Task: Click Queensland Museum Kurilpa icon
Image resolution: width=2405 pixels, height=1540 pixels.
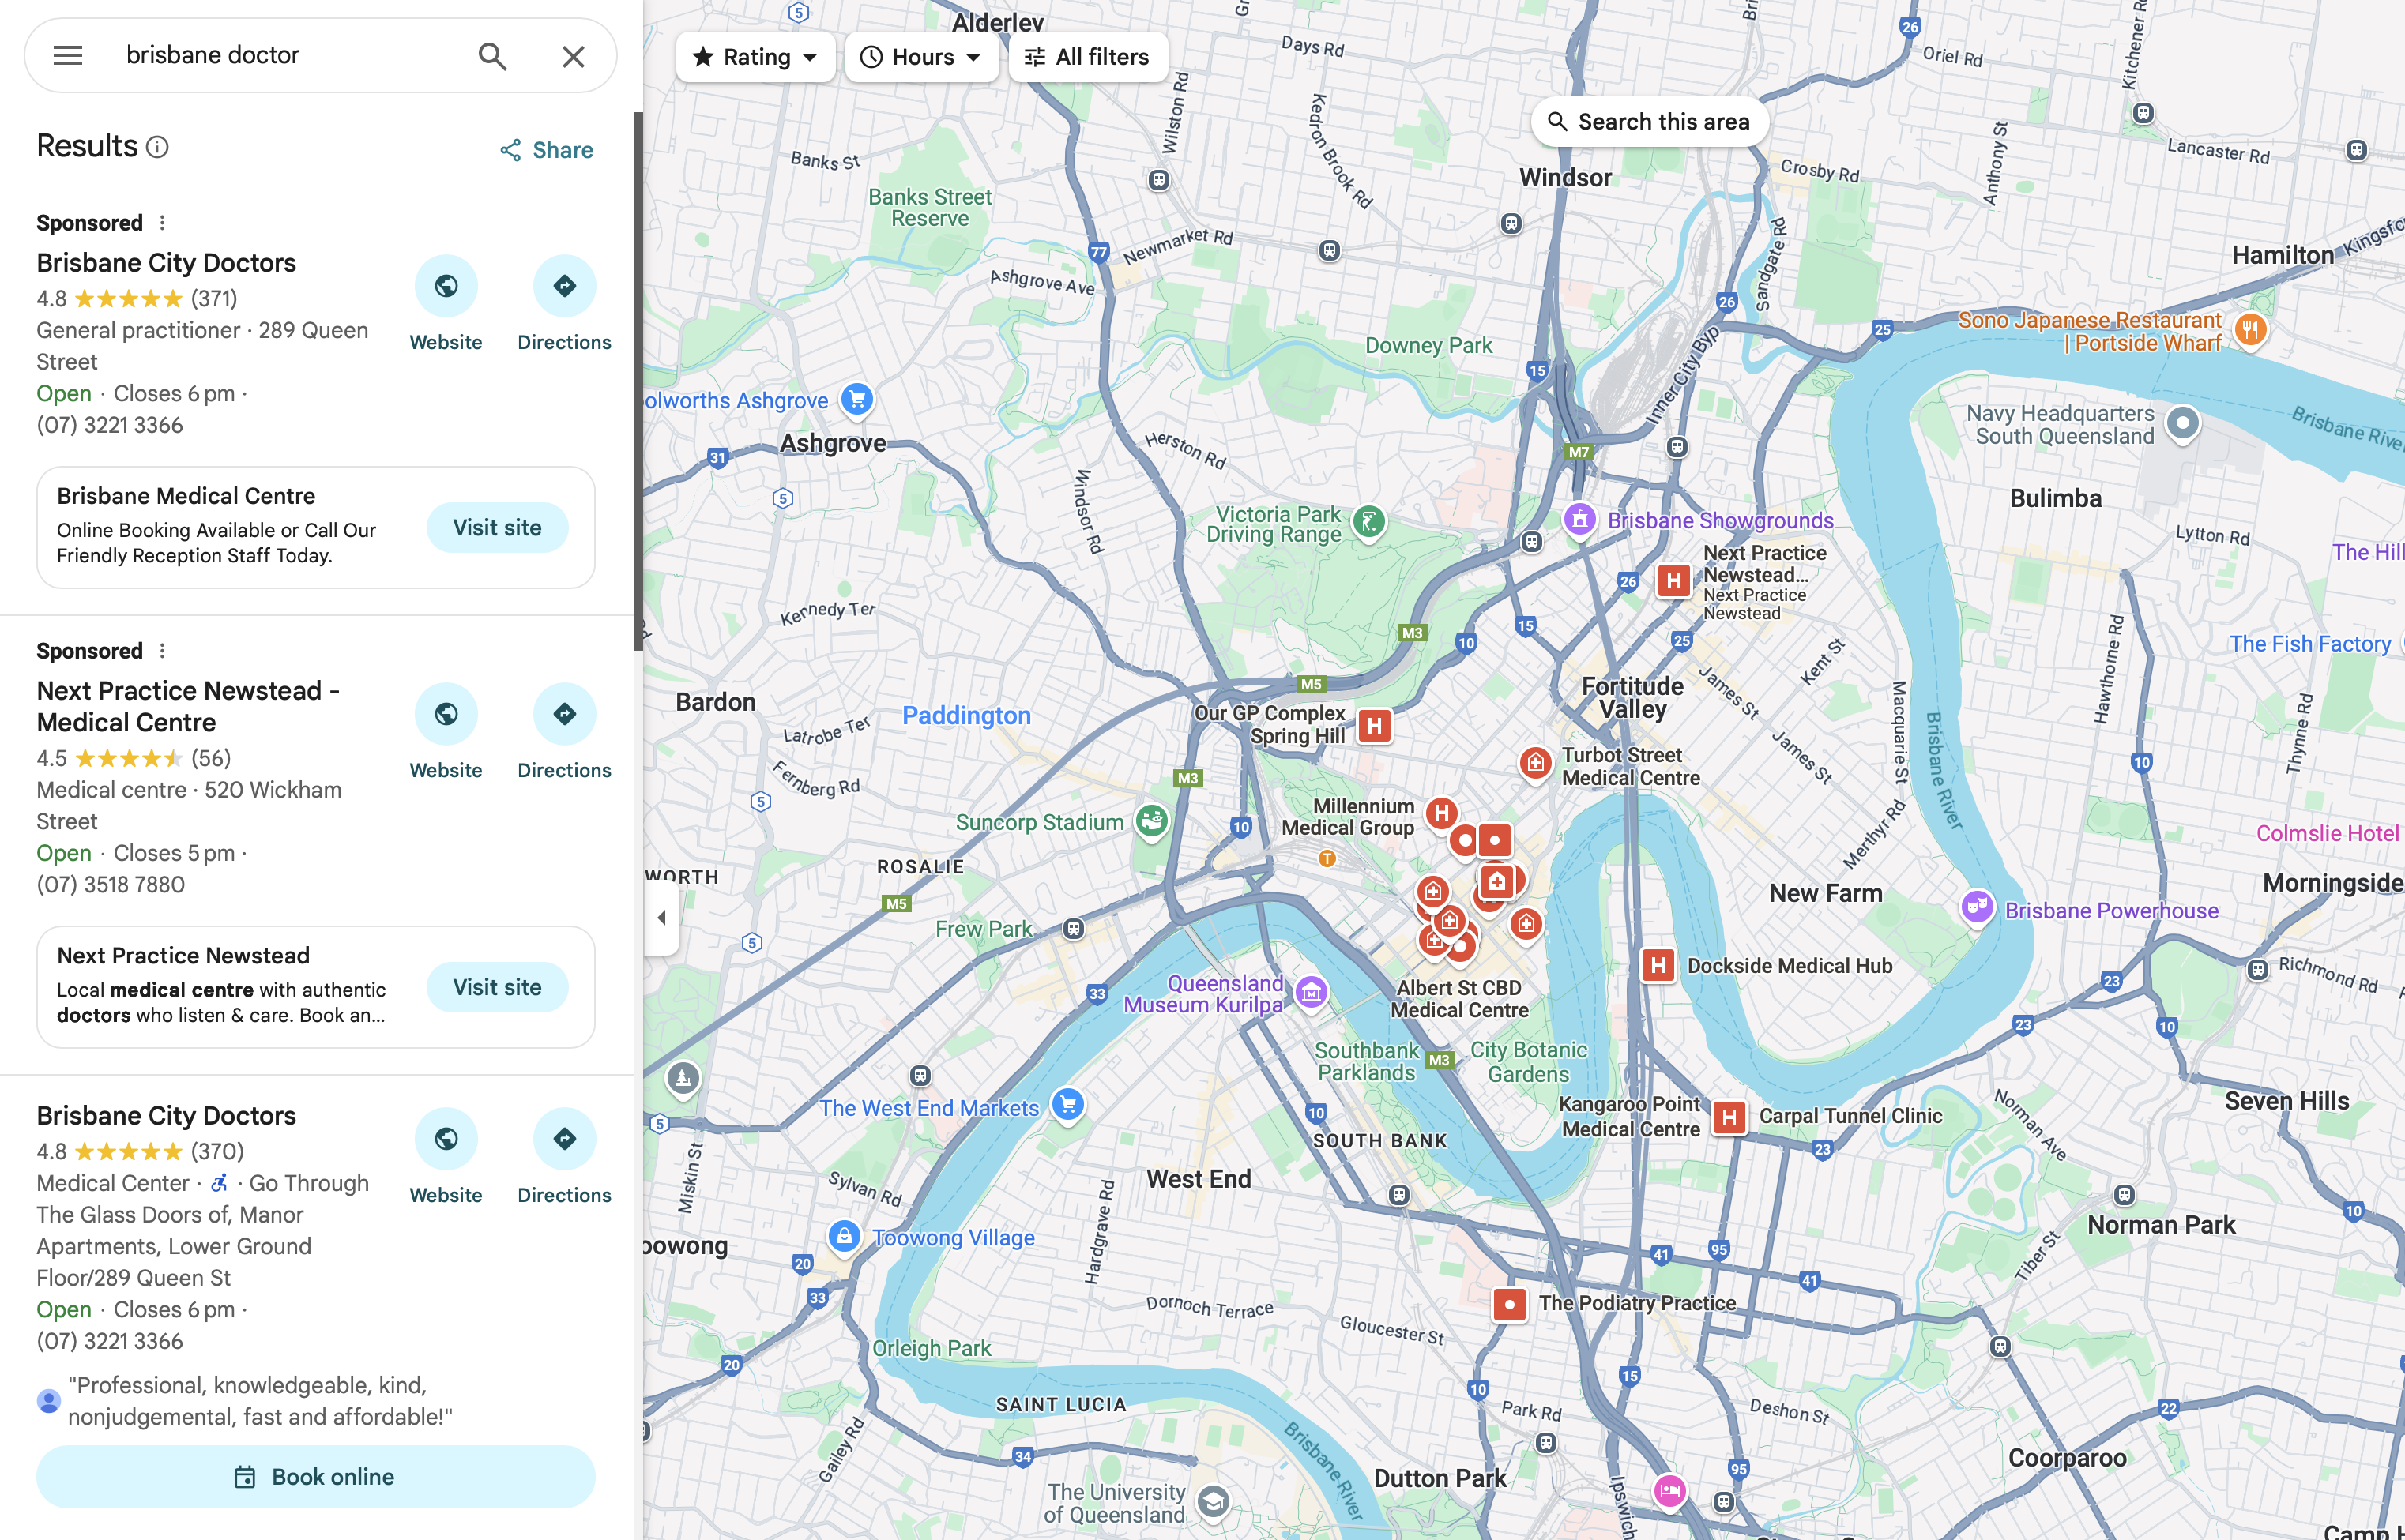Action: (1311, 993)
